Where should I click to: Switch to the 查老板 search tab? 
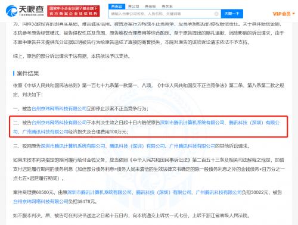(x=150, y=7)
